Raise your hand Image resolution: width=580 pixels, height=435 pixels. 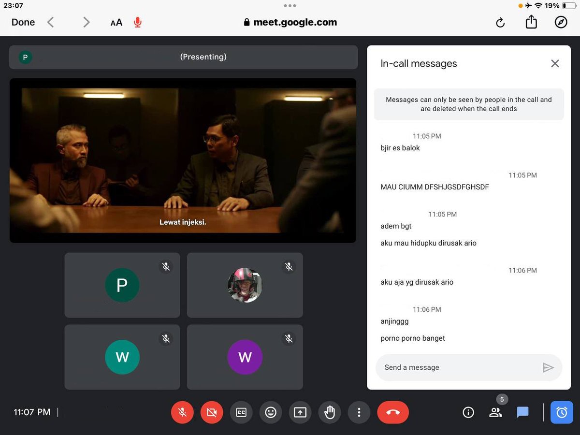tap(330, 413)
